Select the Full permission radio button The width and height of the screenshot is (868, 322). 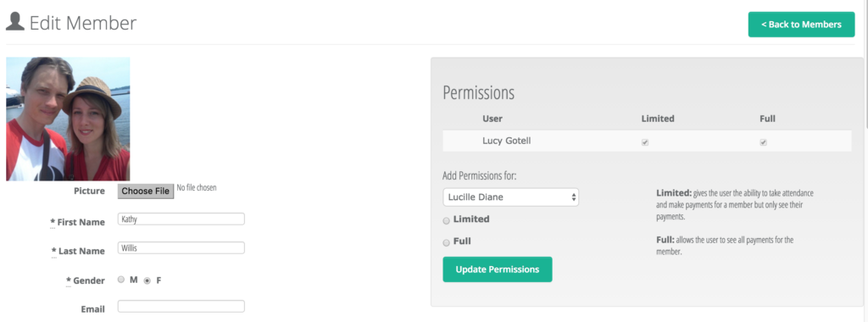pyautogui.click(x=446, y=243)
